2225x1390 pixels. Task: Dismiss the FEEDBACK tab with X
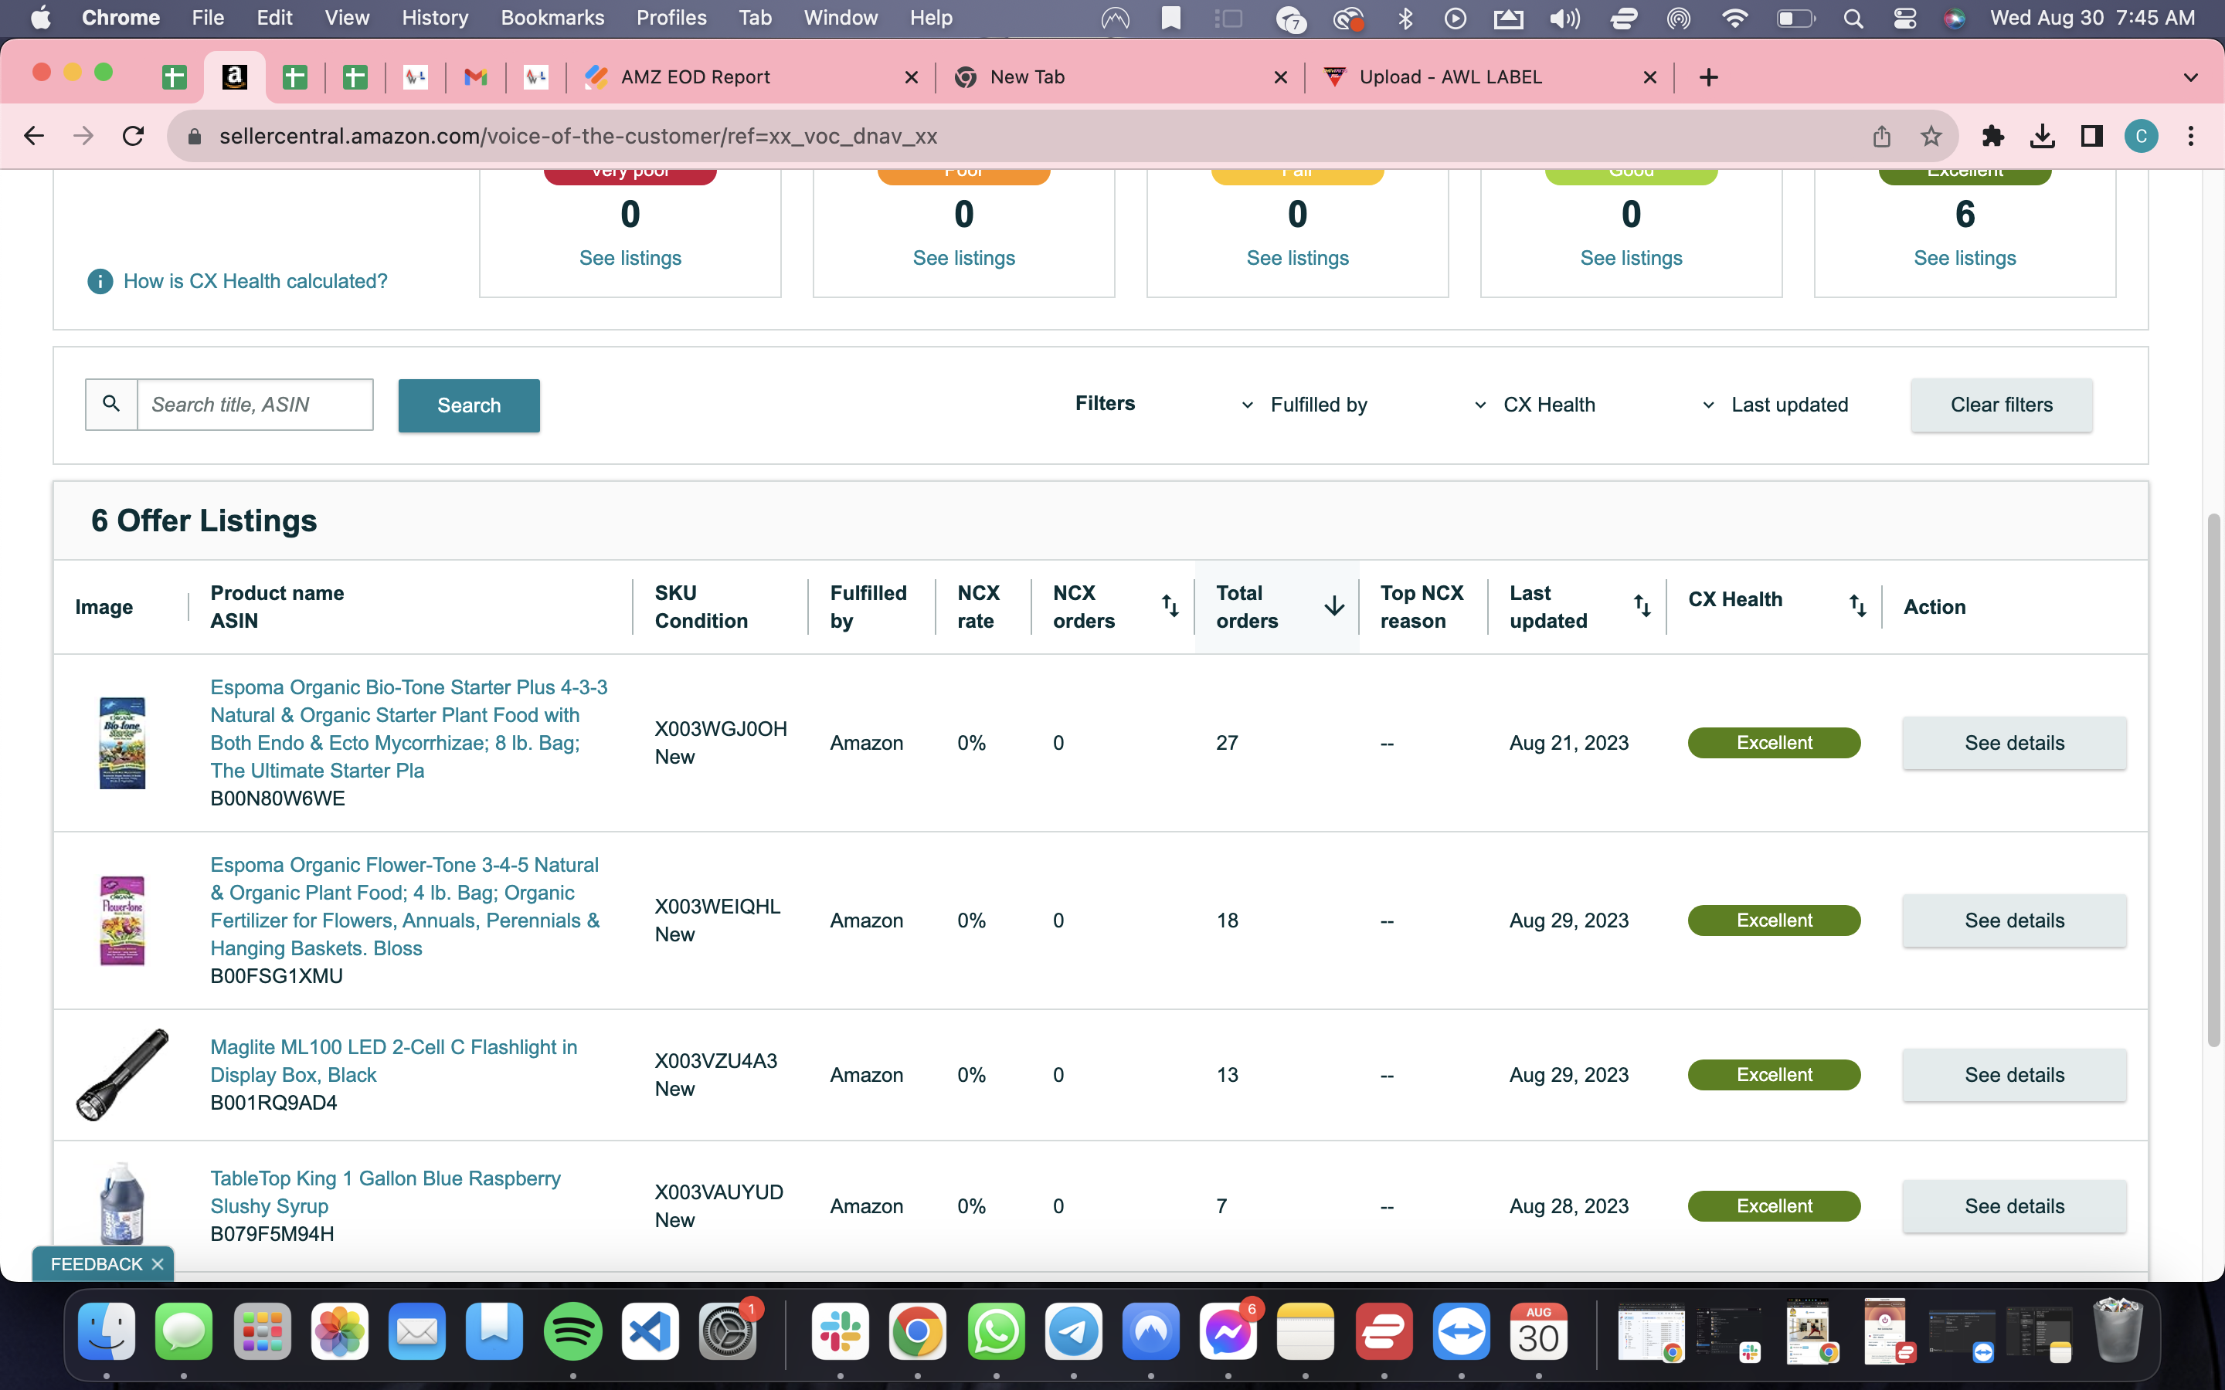pos(158,1264)
